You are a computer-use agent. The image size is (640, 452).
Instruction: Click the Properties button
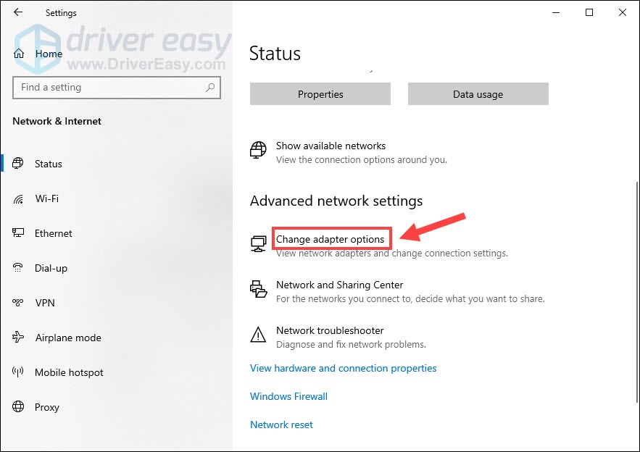tap(320, 94)
